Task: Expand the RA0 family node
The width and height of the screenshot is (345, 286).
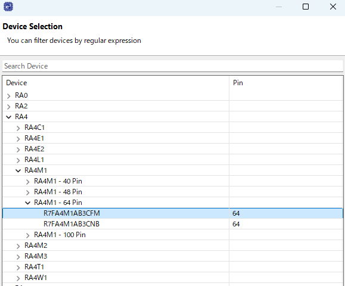Action: pyautogui.click(x=8, y=96)
